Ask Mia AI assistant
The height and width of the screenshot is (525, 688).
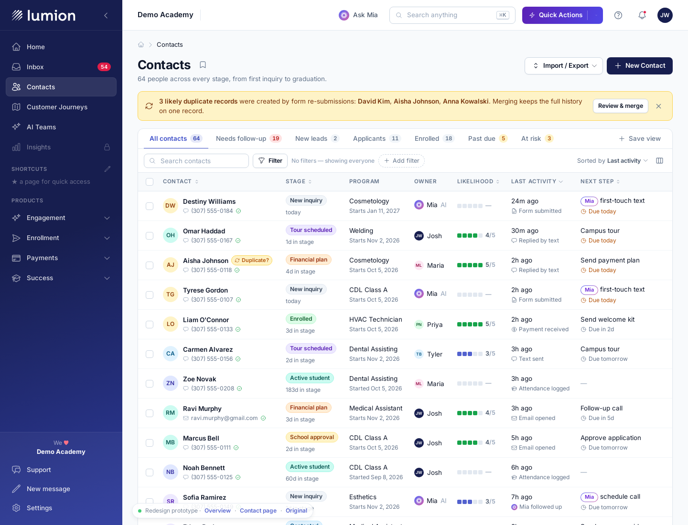(x=358, y=15)
